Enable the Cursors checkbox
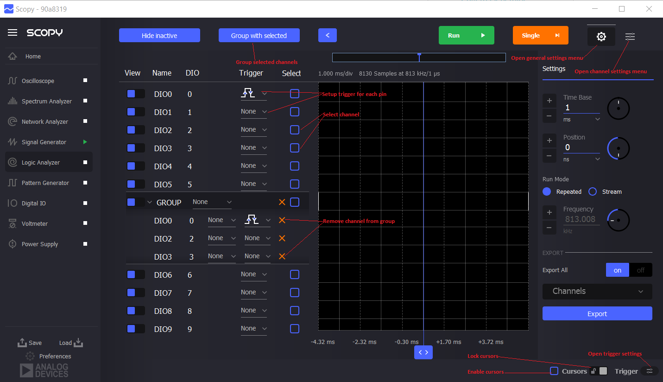663x382 pixels. click(554, 371)
